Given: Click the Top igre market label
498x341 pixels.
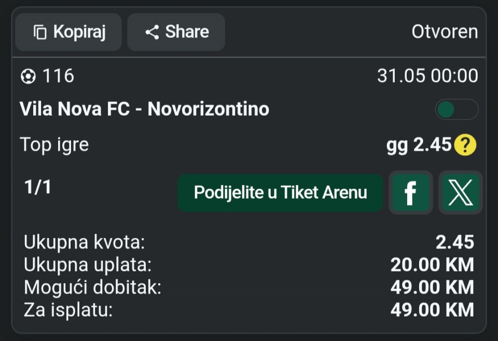Looking at the screenshot, I should pyautogui.click(x=54, y=145).
